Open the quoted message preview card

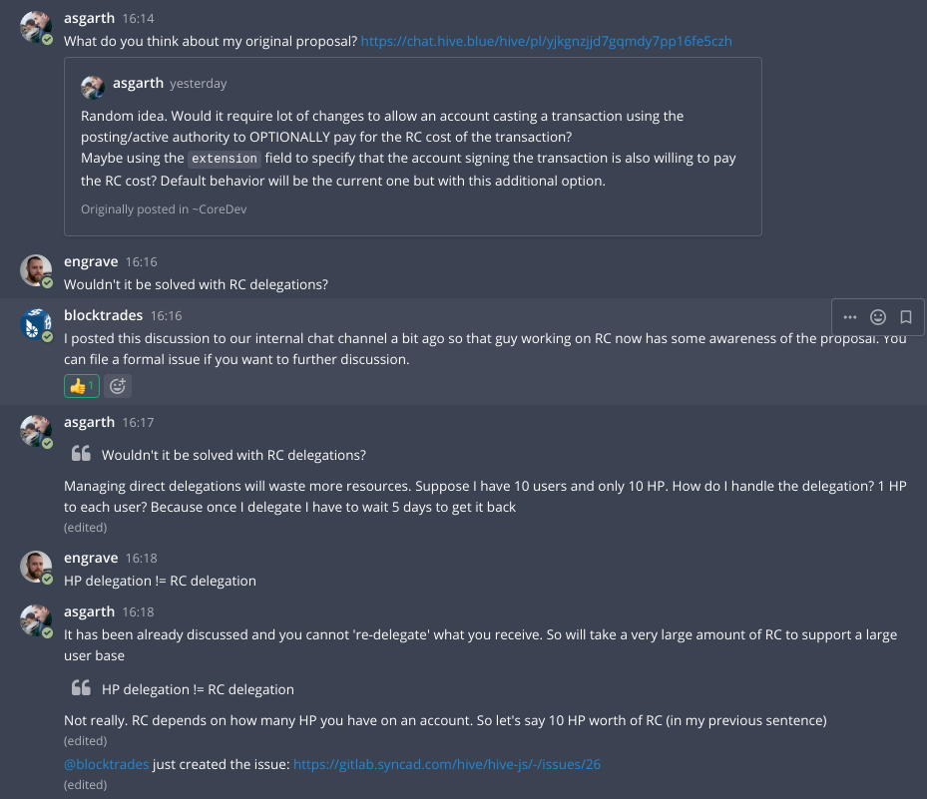[x=412, y=146]
